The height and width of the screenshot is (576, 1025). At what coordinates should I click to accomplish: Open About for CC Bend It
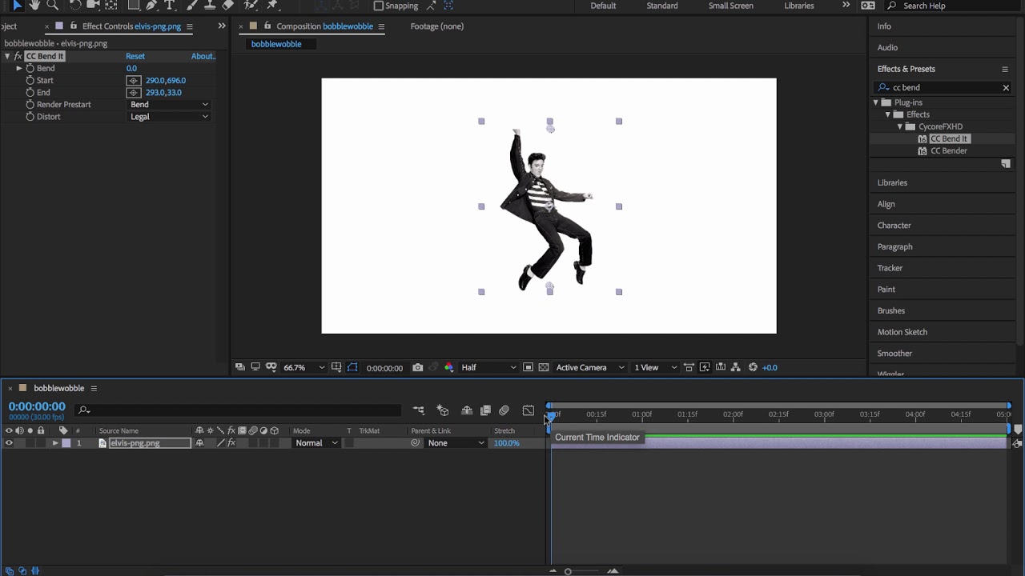coord(203,57)
